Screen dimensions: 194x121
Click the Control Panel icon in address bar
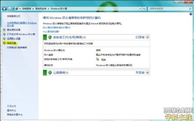(x=17, y=8)
